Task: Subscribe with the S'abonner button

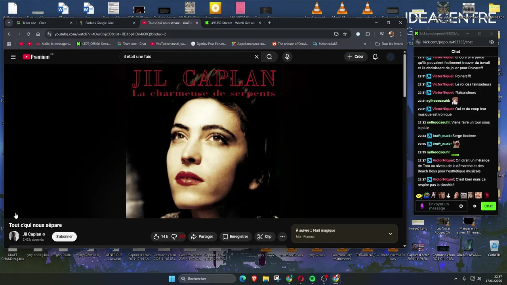Action: tap(64, 236)
